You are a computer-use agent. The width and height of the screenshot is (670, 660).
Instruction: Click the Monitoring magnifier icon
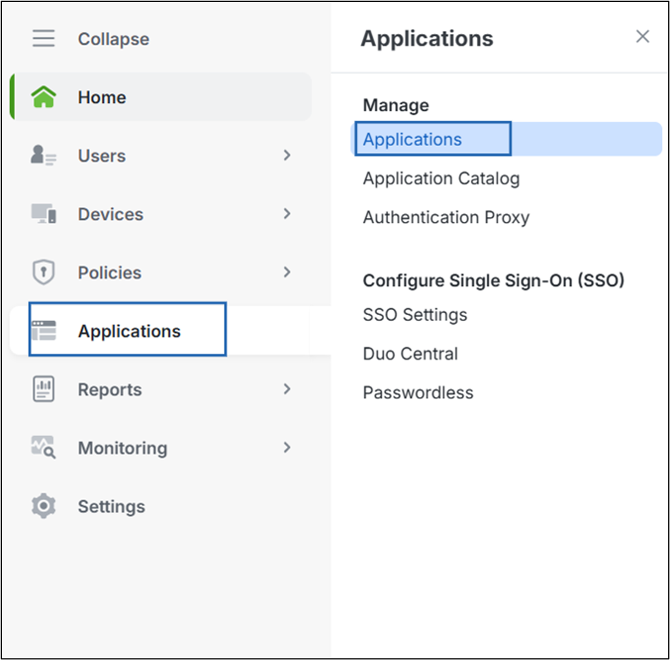point(43,447)
